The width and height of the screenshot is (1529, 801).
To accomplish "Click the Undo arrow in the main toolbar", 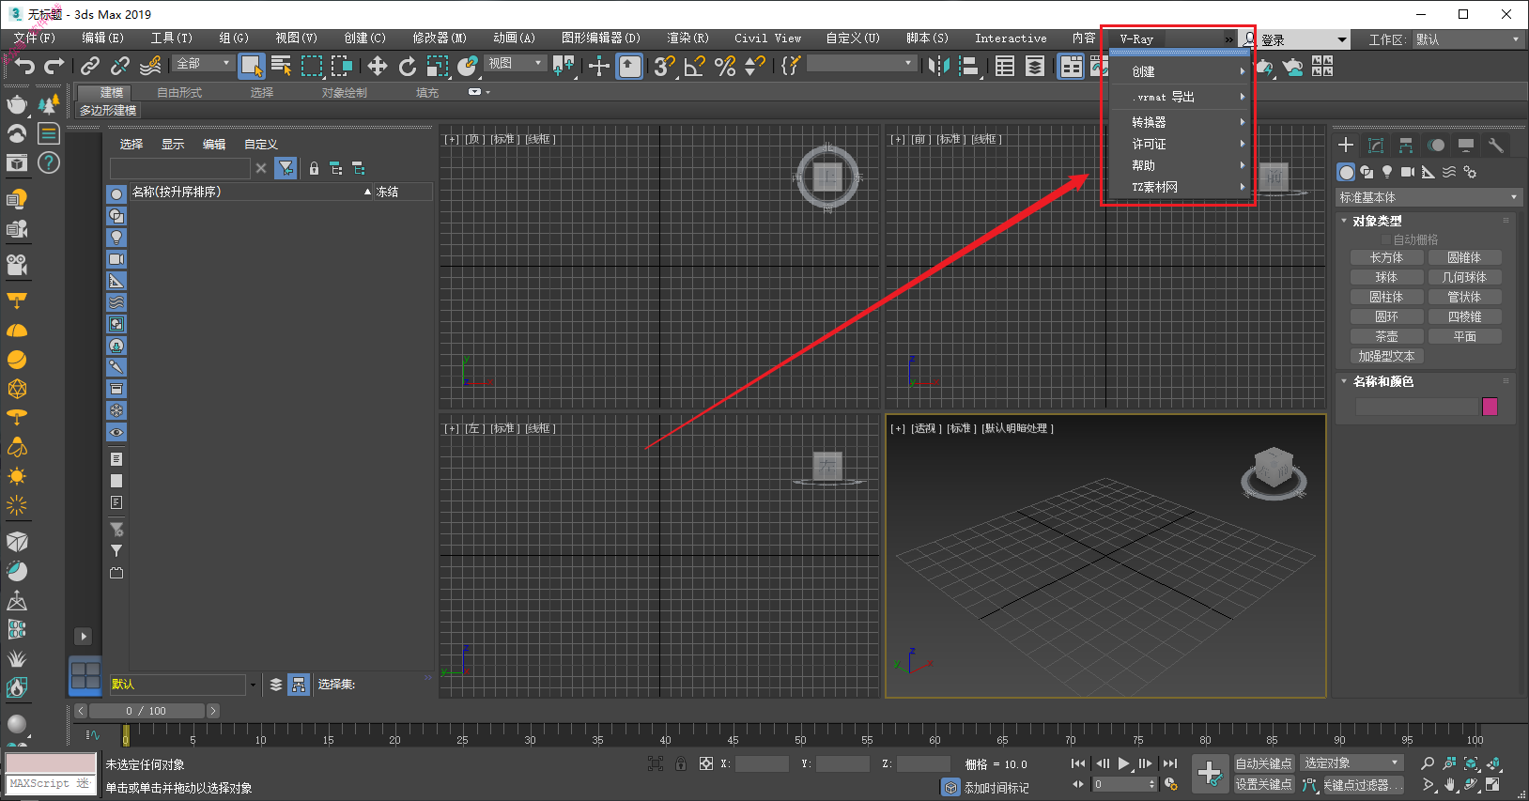I will 24,66.
